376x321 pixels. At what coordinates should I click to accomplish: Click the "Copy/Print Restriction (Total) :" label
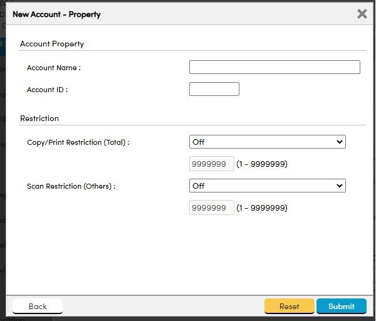[78, 143]
